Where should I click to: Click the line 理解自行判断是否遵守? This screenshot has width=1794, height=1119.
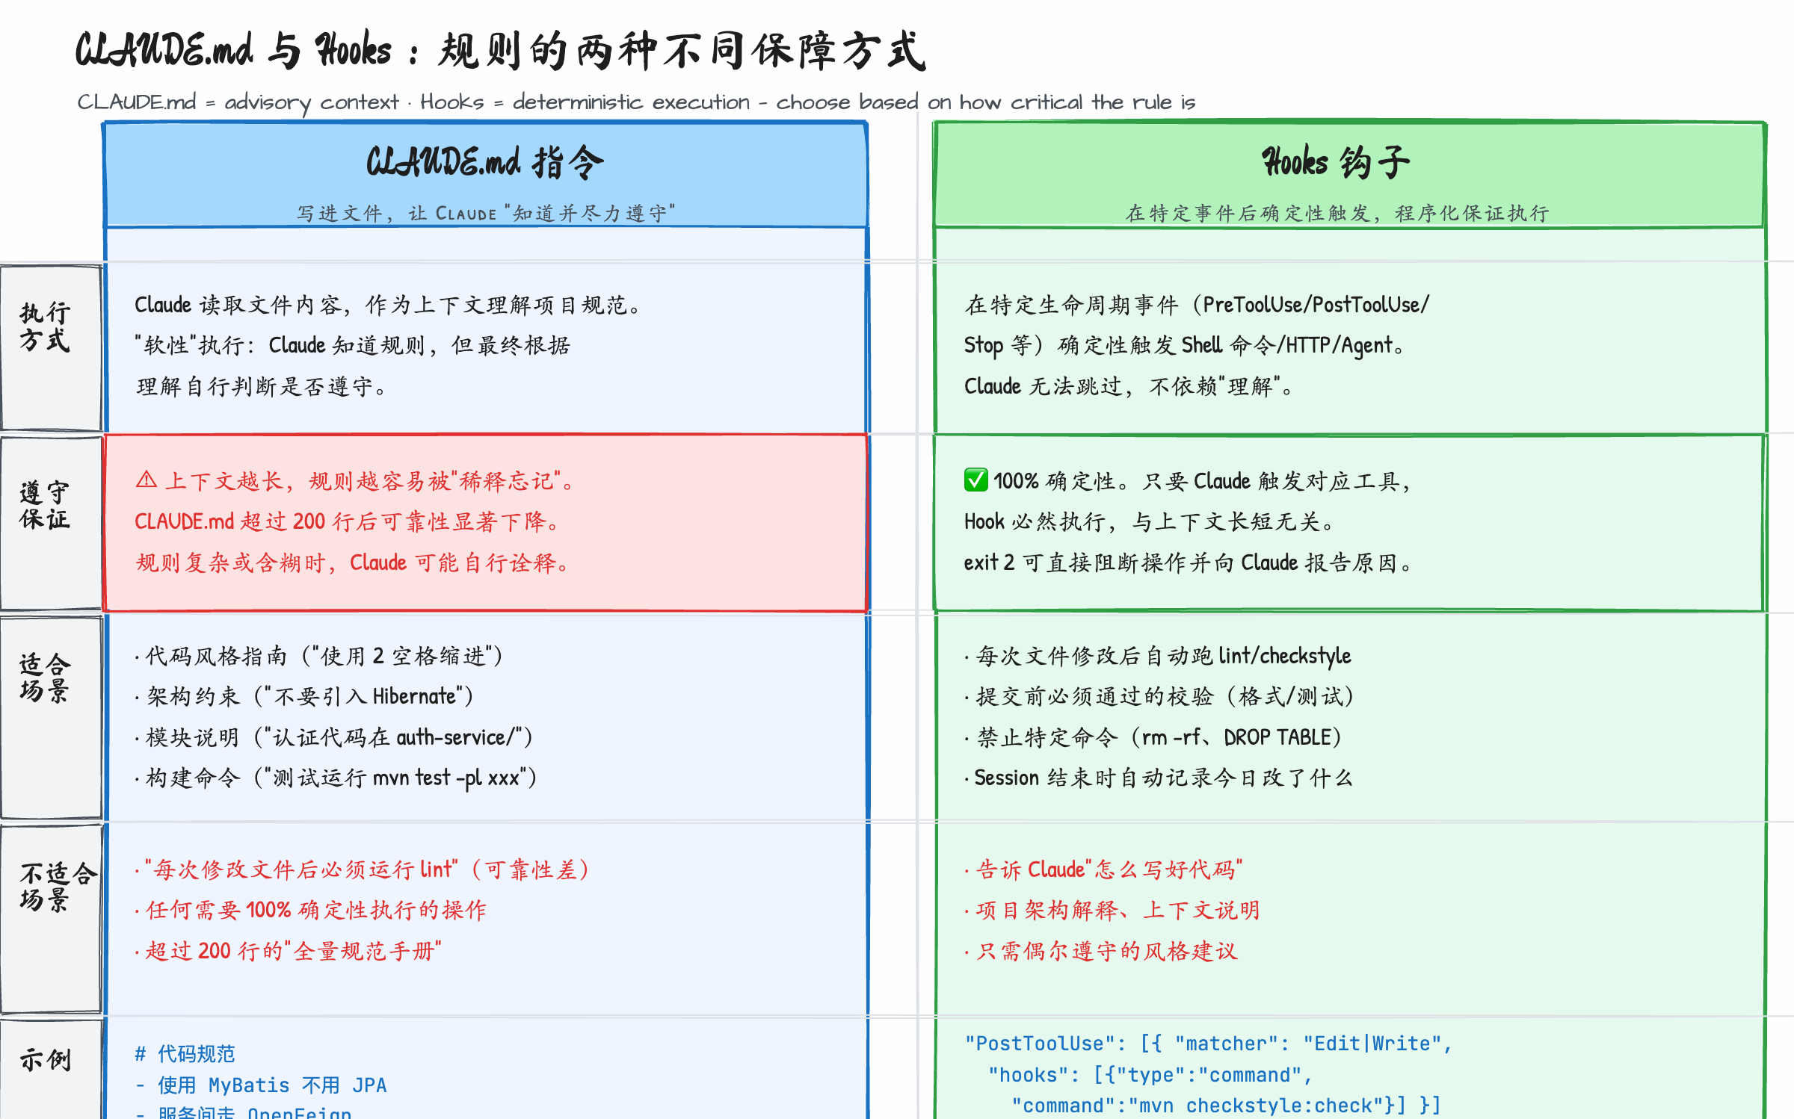[261, 386]
